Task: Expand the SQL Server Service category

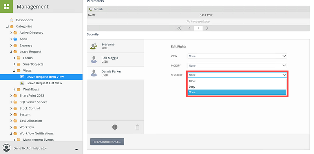Action: pyautogui.click(x=11, y=102)
